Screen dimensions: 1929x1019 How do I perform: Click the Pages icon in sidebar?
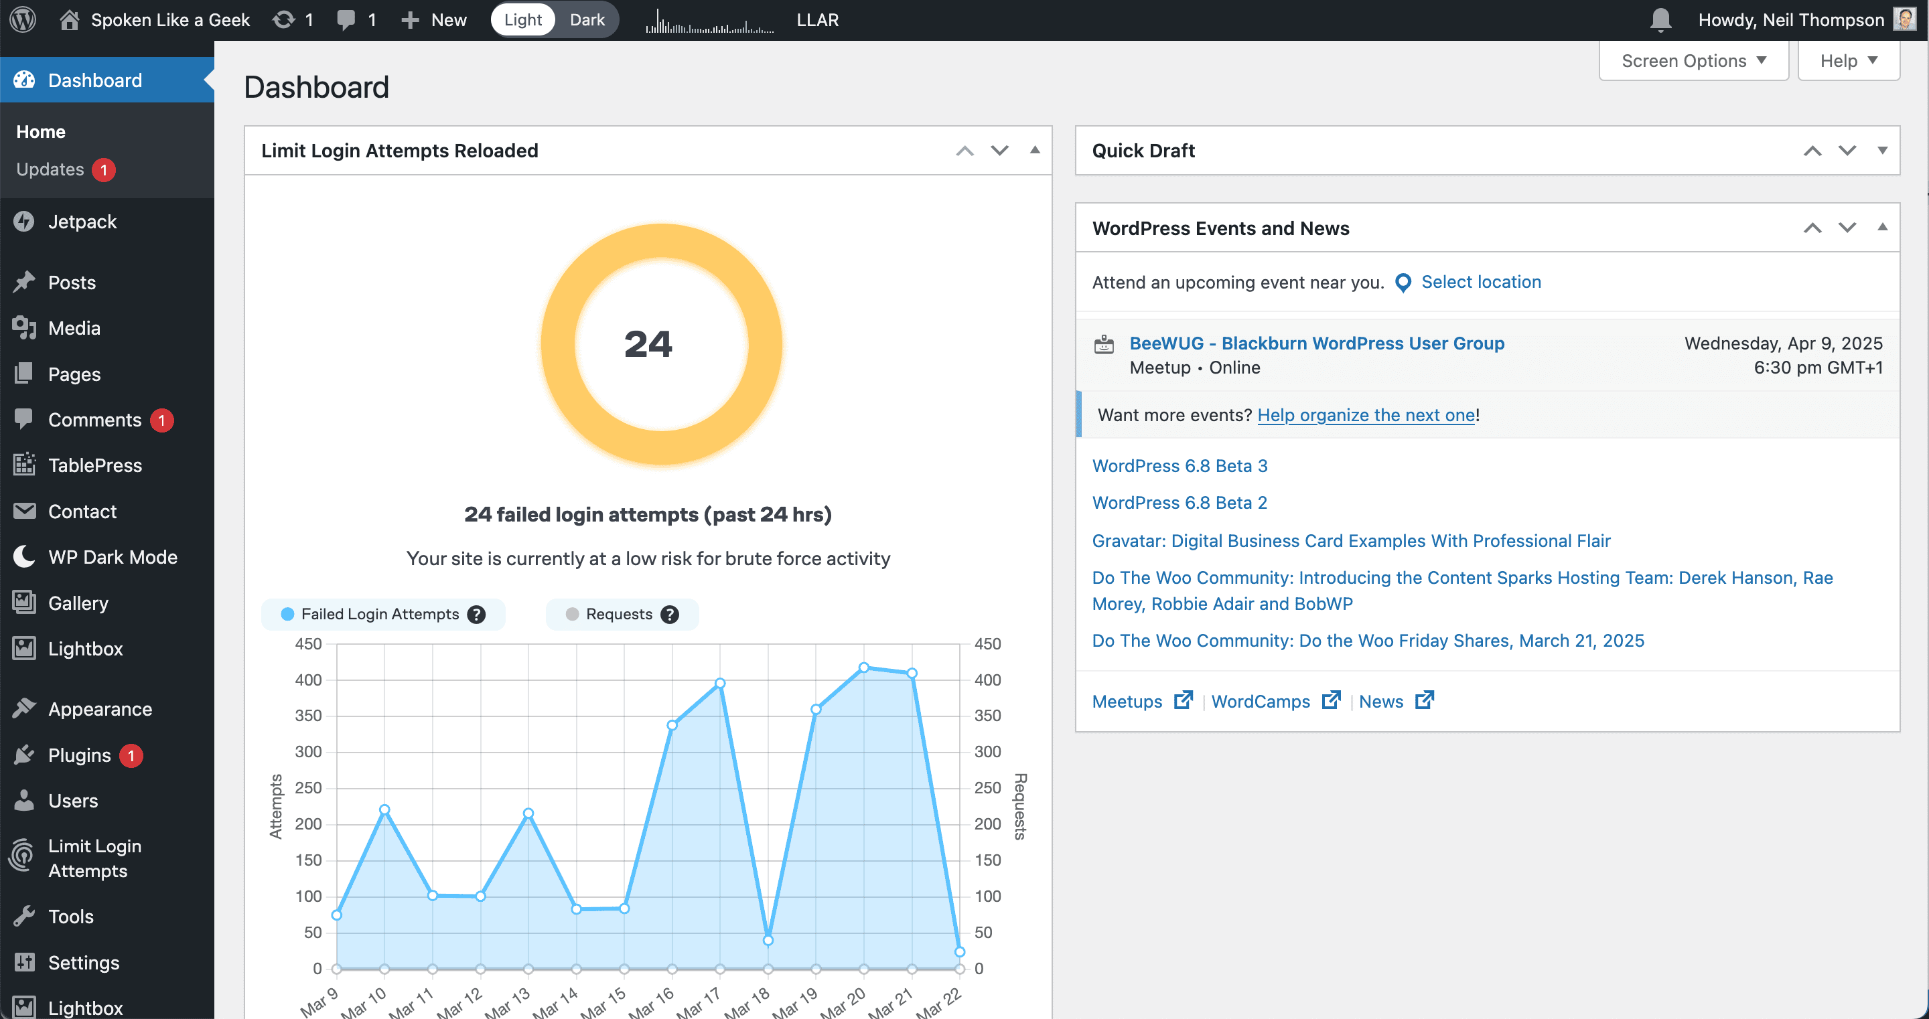[x=24, y=374]
